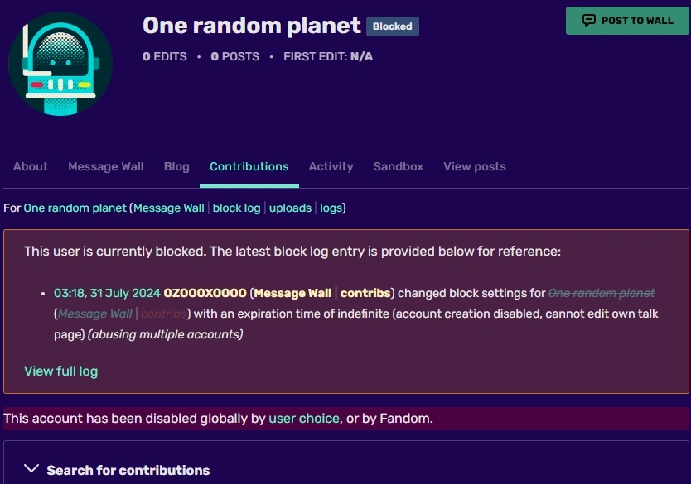Image resolution: width=691 pixels, height=484 pixels.
Task: Select the View posts tab
Action: tap(474, 166)
